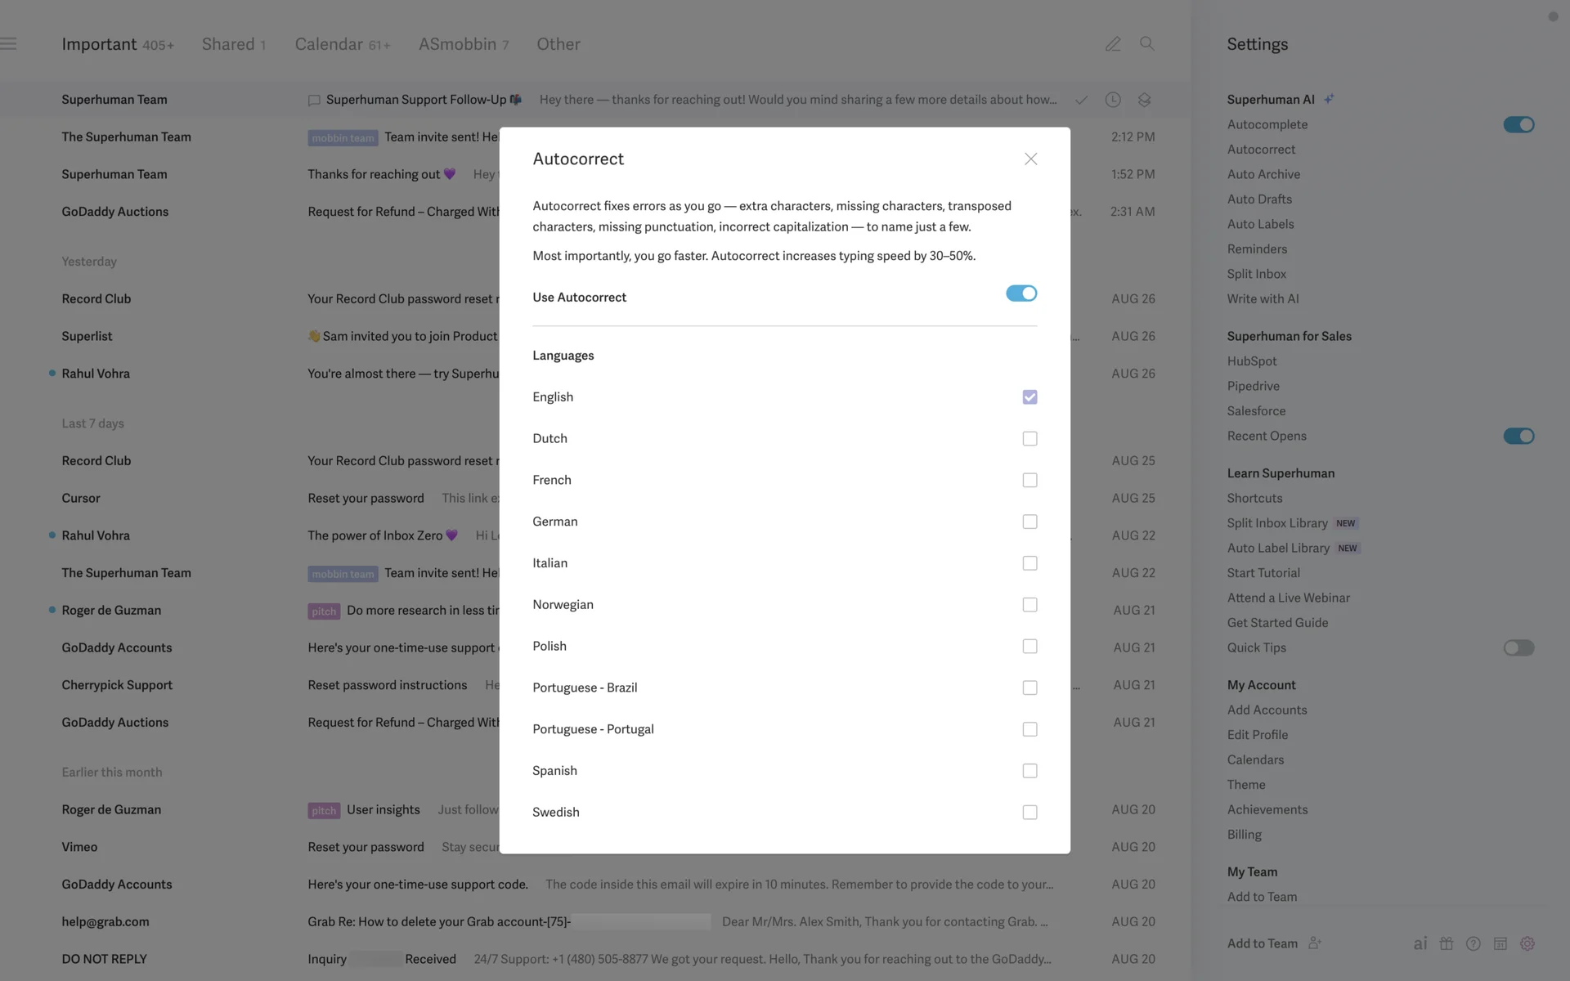1570x981 pixels.
Task: Open Shortcuts in settings sidebar
Action: coord(1254,498)
